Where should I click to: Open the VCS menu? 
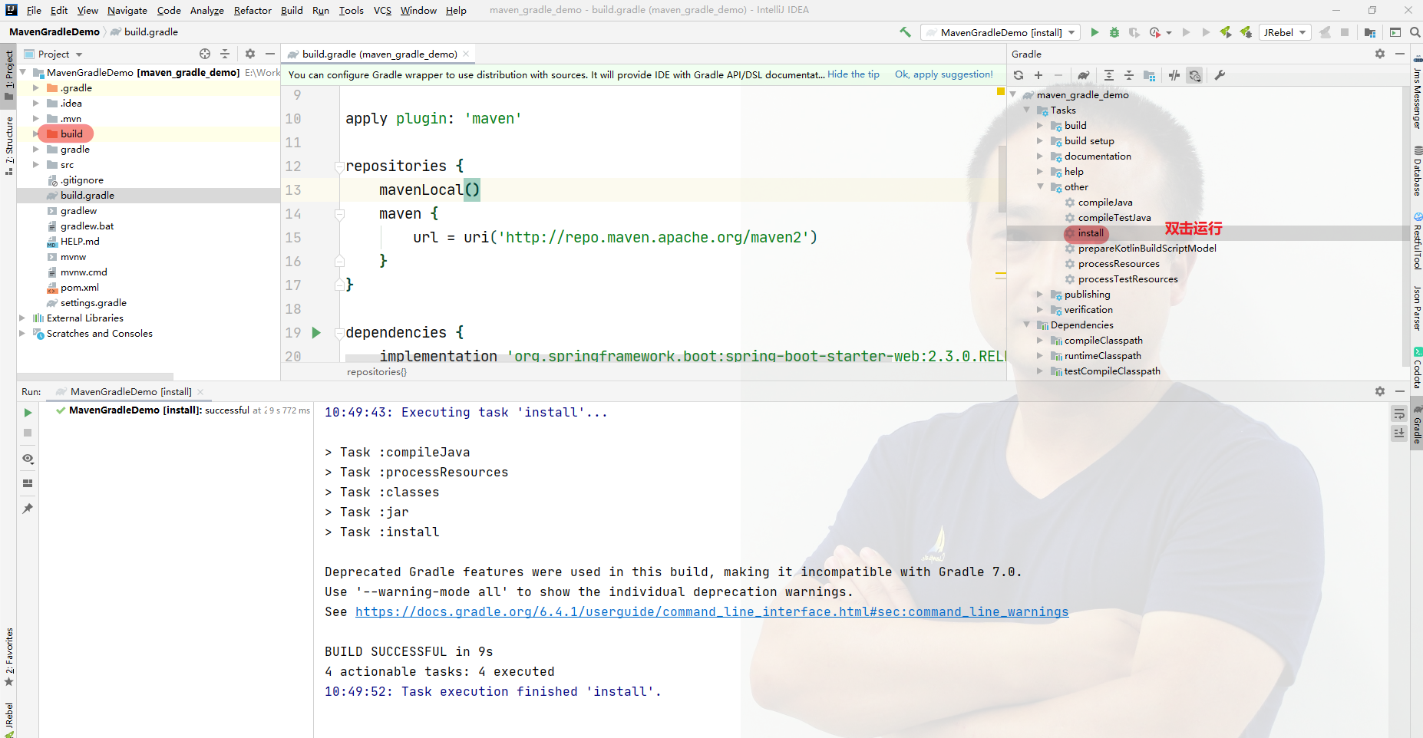(x=382, y=10)
